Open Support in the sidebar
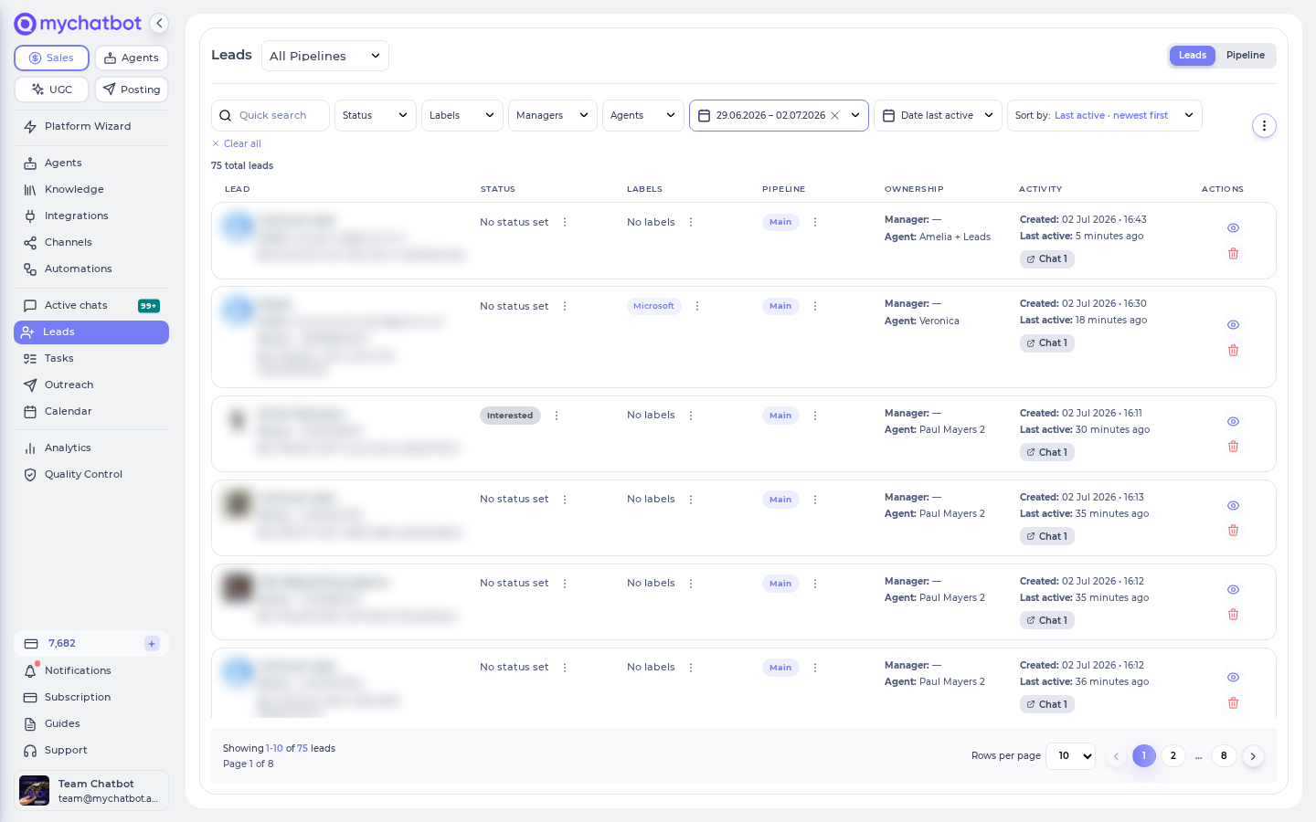The height and width of the screenshot is (822, 1316). point(91,751)
